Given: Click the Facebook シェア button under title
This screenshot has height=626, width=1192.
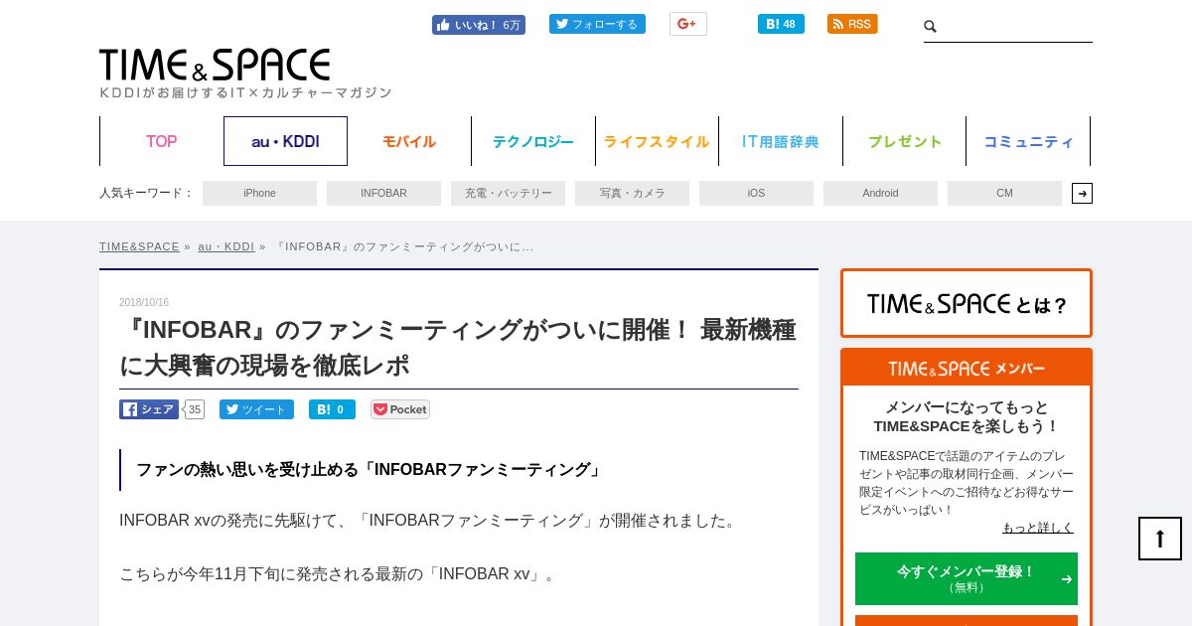Looking at the screenshot, I should coord(149,409).
